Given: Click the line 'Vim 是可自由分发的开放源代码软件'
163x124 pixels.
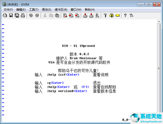Looking at the screenshot, I should 79,62.
